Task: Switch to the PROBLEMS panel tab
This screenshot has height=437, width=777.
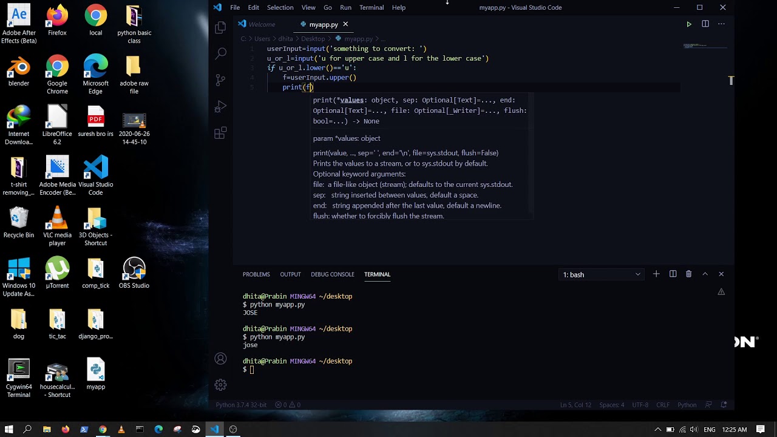Action: pyautogui.click(x=256, y=274)
